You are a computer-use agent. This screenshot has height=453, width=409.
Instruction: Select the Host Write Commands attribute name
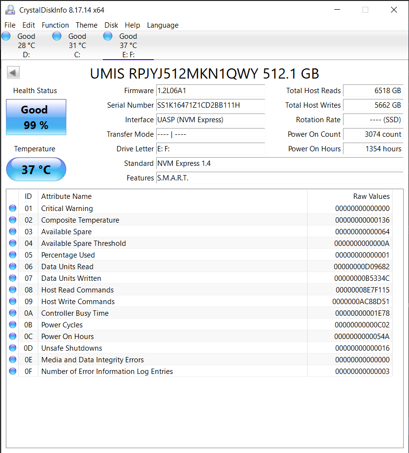coord(78,302)
